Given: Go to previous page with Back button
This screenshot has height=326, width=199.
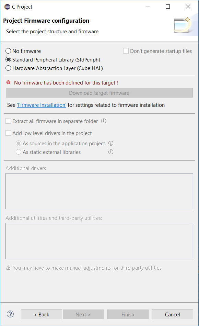Looking at the screenshot, I should pos(42,314).
